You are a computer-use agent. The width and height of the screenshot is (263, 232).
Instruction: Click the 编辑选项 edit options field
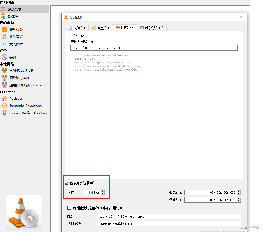169,224
